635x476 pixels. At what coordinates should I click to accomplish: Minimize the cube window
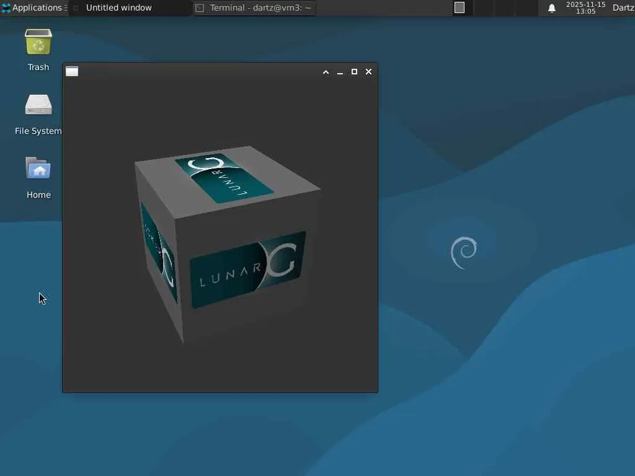click(x=340, y=72)
